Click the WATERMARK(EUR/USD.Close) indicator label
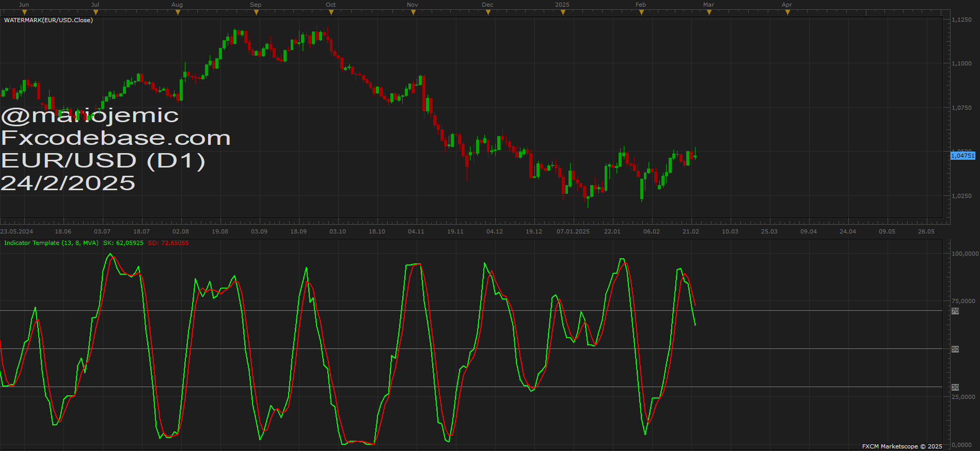980x451 pixels. [x=49, y=20]
